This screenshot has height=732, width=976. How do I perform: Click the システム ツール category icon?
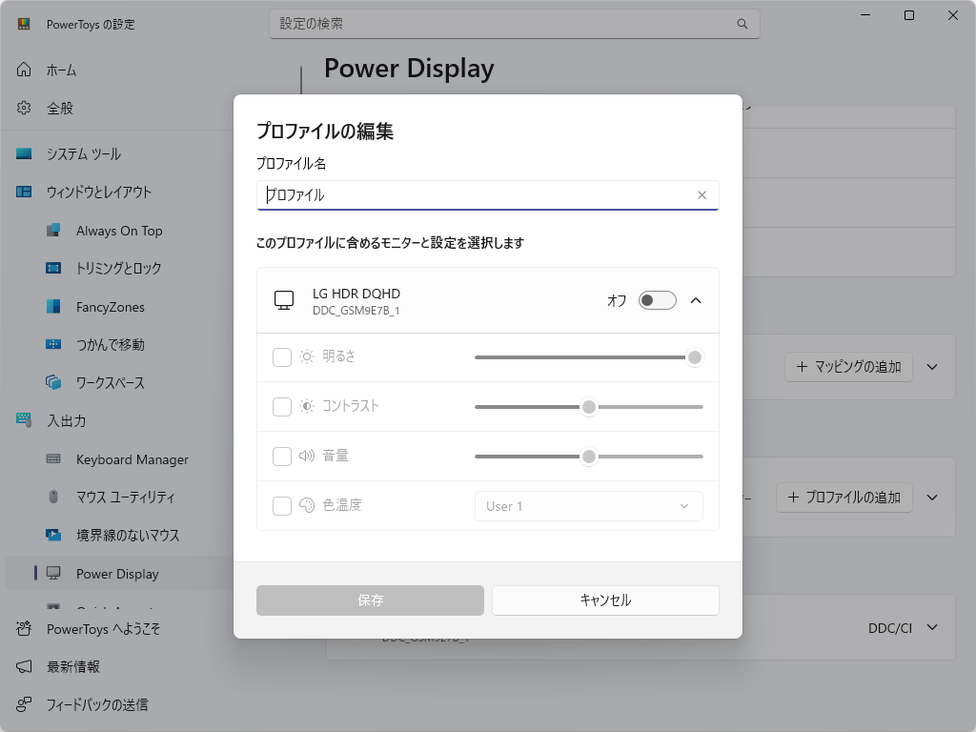[24, 153]
